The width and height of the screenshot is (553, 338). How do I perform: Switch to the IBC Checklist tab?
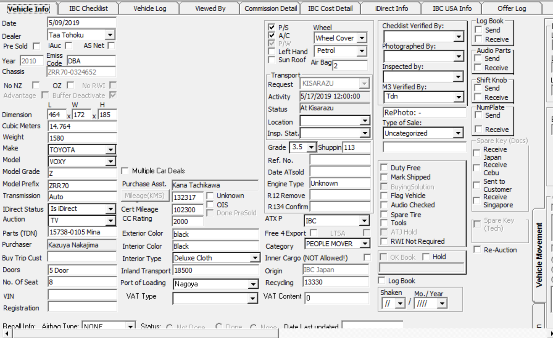coord(88,8)
